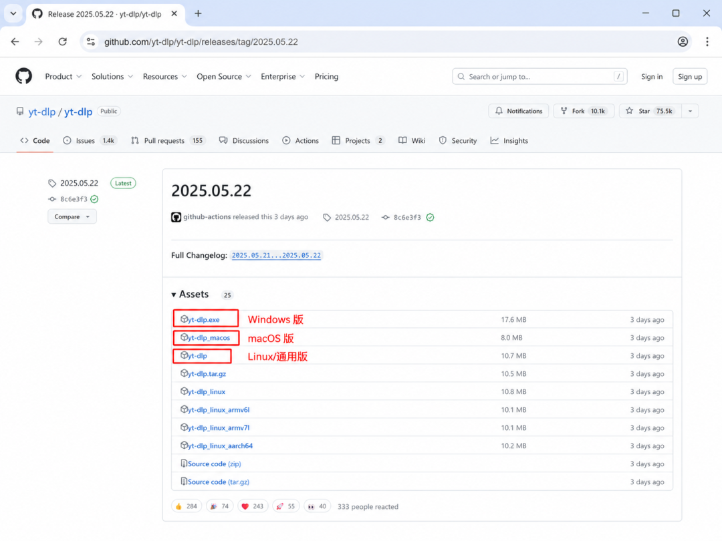Click header green verified check icon
722x541 pixels.
(430, 217)
